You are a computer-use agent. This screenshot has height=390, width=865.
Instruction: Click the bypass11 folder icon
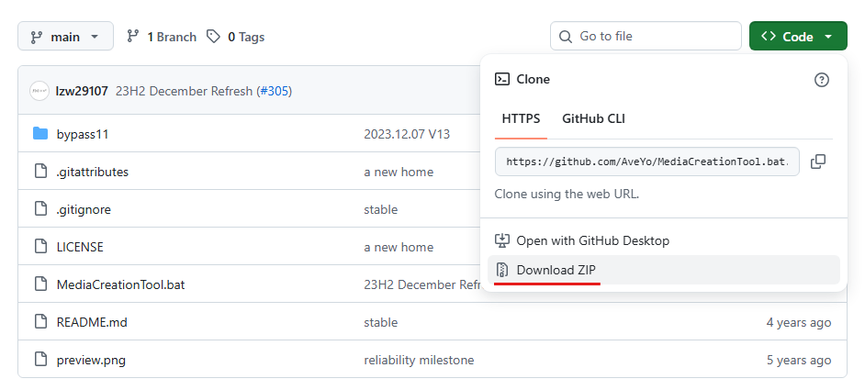40,133
